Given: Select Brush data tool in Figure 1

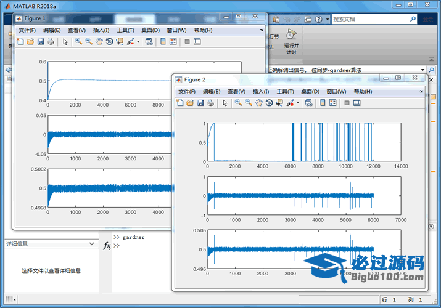Looking at the screenshot, I should click(x=130, y=41).
